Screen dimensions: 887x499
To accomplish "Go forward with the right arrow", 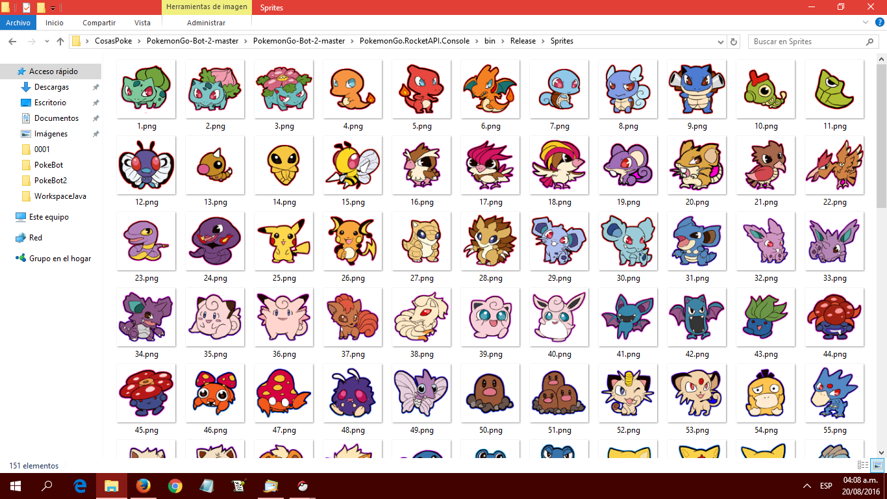I will (32, 42).
